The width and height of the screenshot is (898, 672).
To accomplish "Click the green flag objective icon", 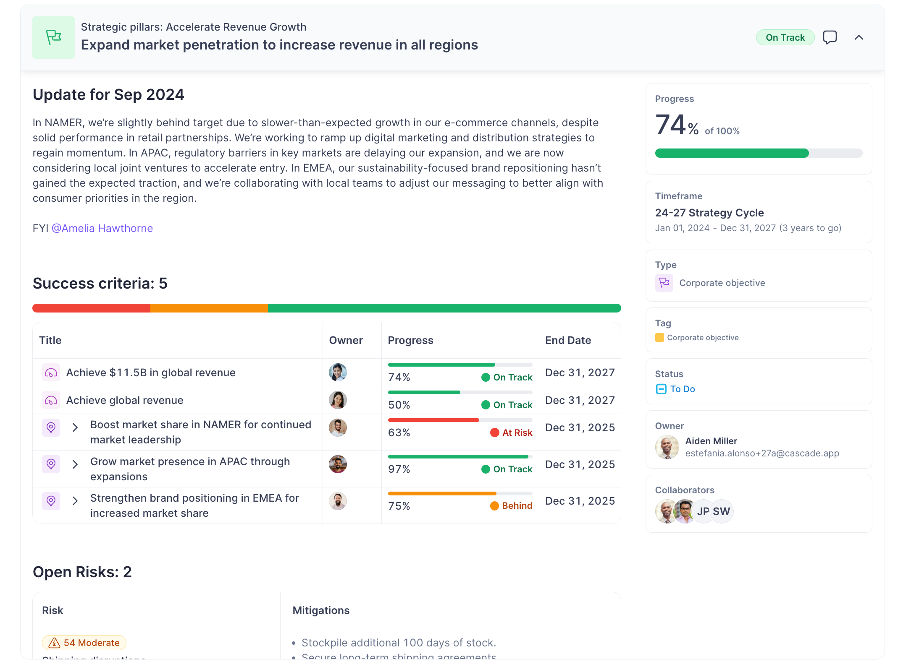I will [53, 37].
